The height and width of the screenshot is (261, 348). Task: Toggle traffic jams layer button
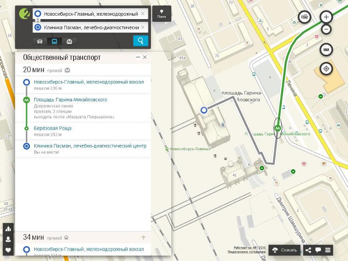tap(304, 17)
